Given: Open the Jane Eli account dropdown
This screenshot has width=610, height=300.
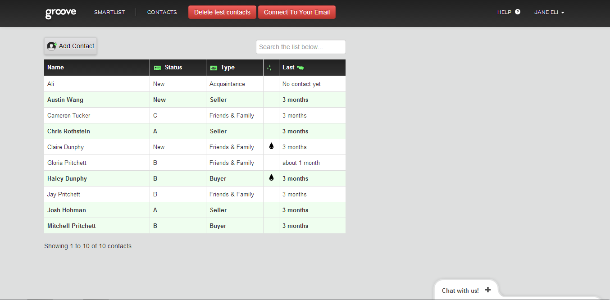Looking at the screenshot, I should [x=549, y=12].
